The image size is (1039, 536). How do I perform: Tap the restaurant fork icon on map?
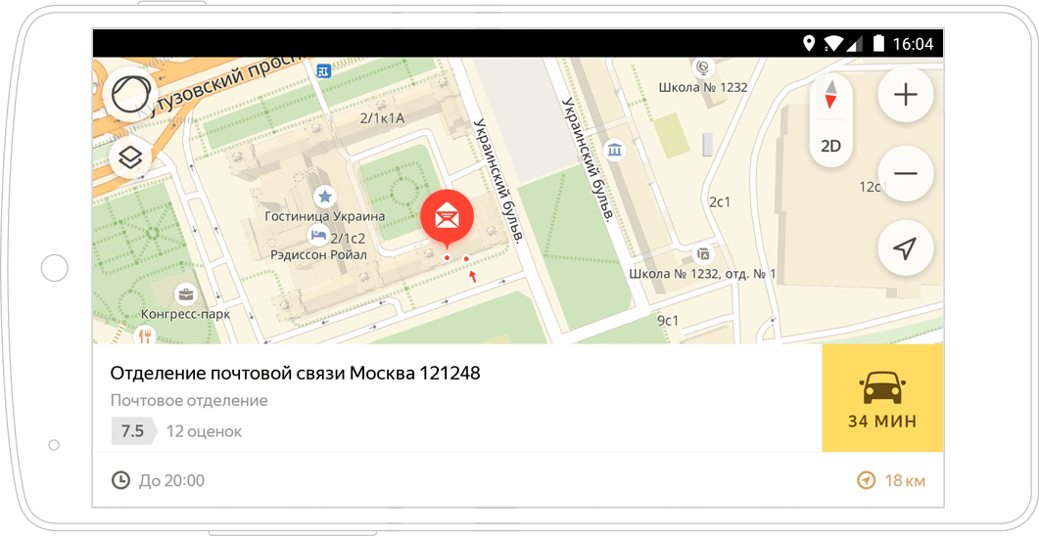(x=144, y=335)
